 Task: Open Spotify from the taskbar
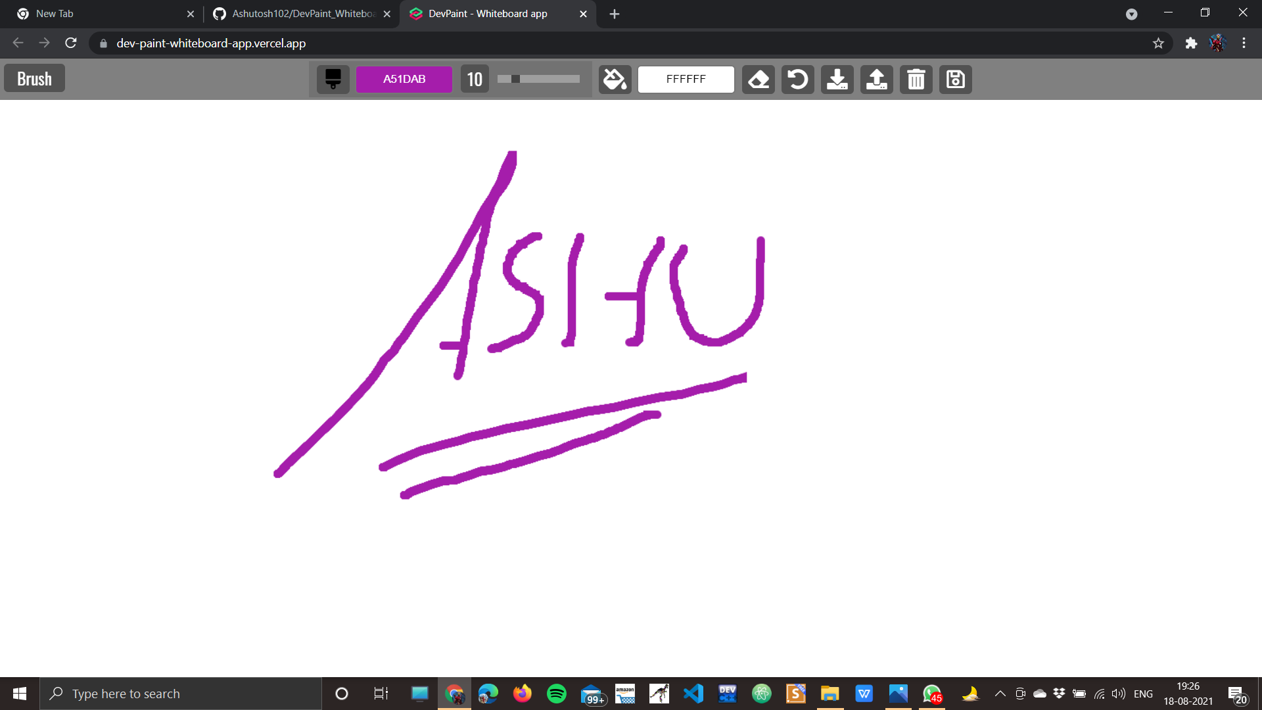tap(557, 693)
